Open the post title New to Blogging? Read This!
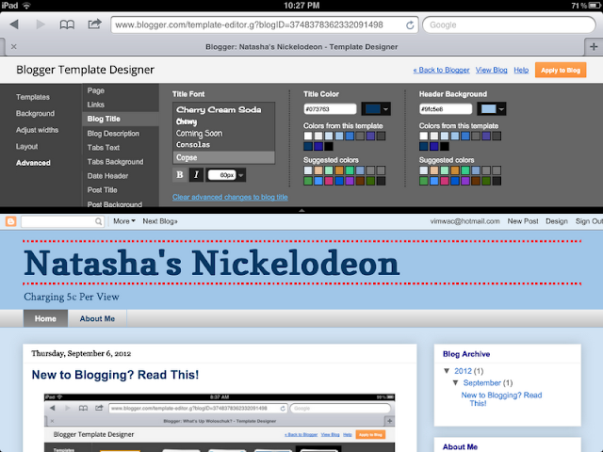The image size is (603, 452). coord(115,375)
